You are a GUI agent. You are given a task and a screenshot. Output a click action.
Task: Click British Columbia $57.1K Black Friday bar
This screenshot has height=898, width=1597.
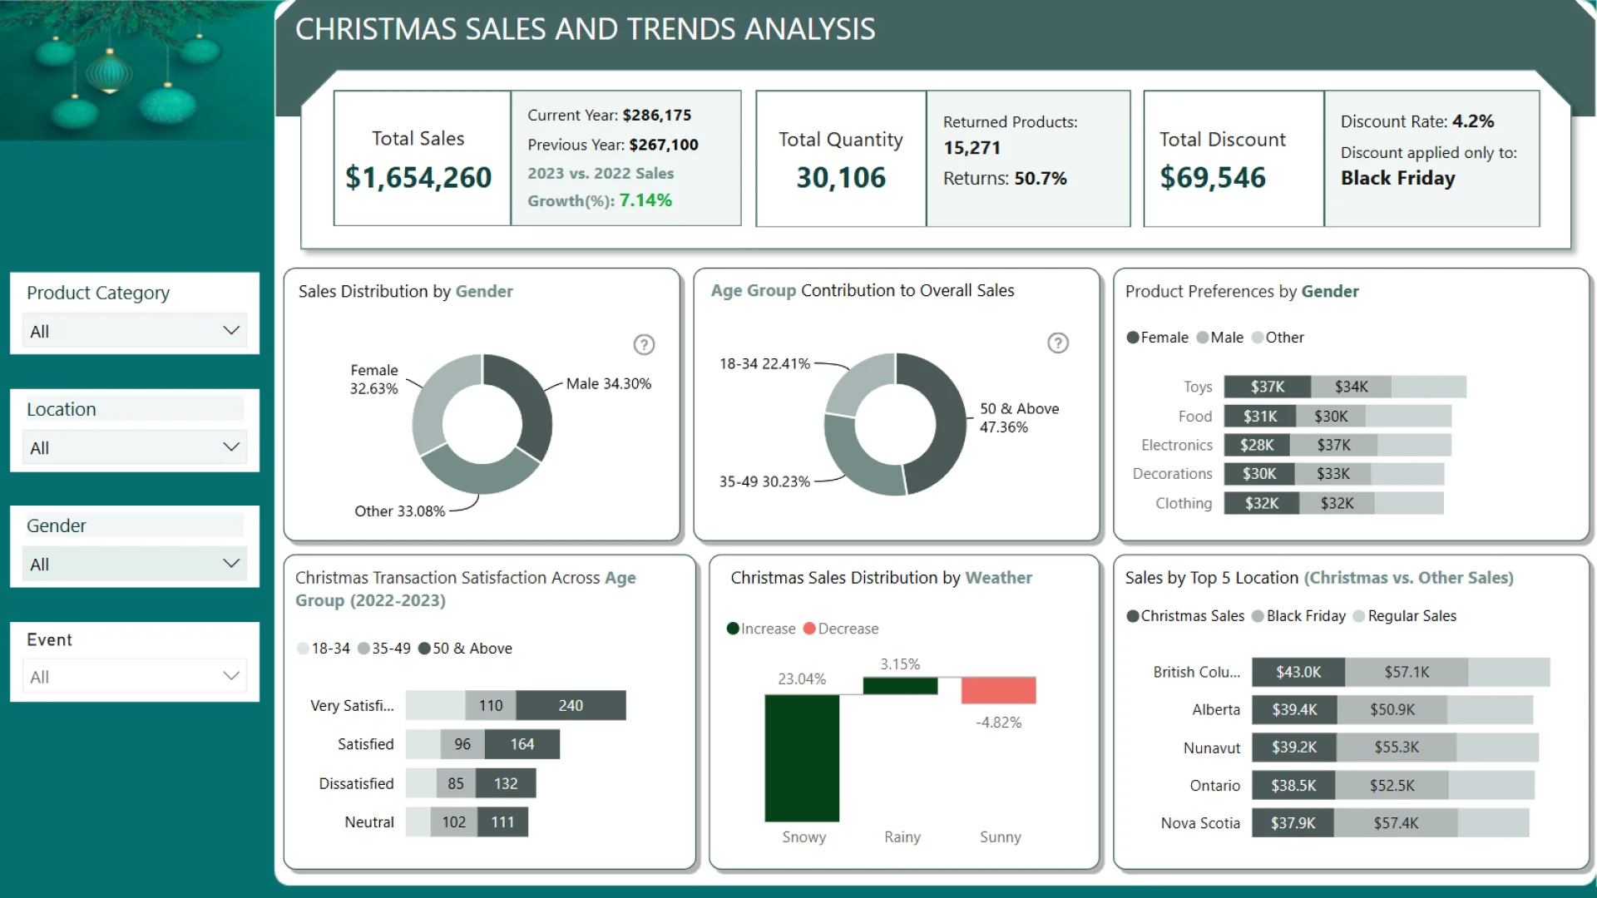[1407, 672]
